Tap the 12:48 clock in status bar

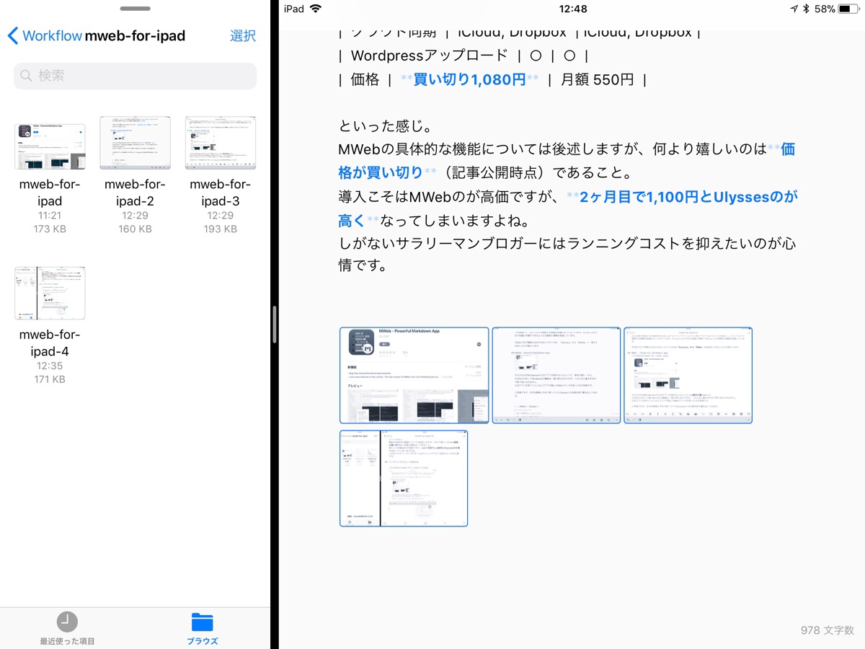point(572,9)
